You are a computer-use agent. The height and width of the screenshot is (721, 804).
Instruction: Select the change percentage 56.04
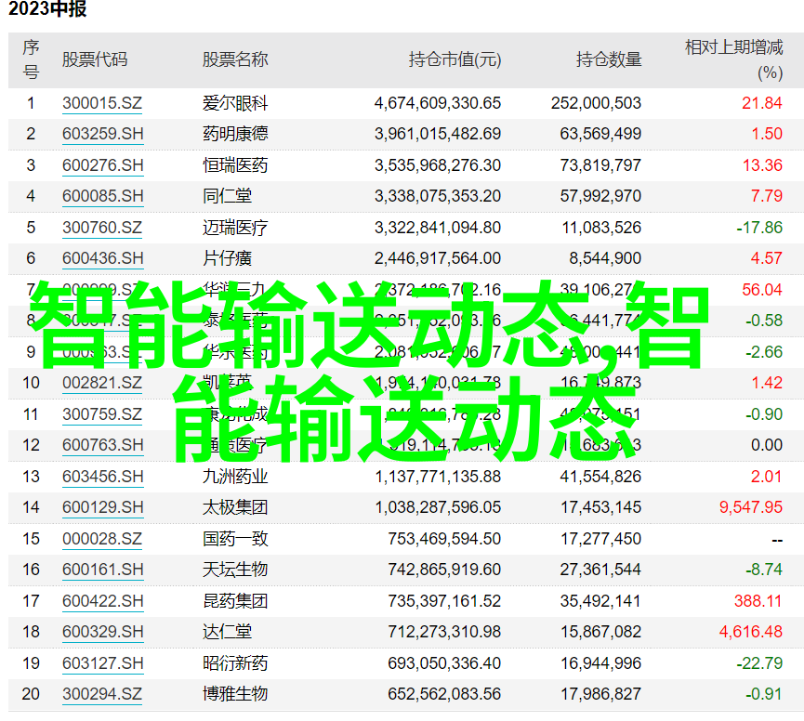click(762, 290)
